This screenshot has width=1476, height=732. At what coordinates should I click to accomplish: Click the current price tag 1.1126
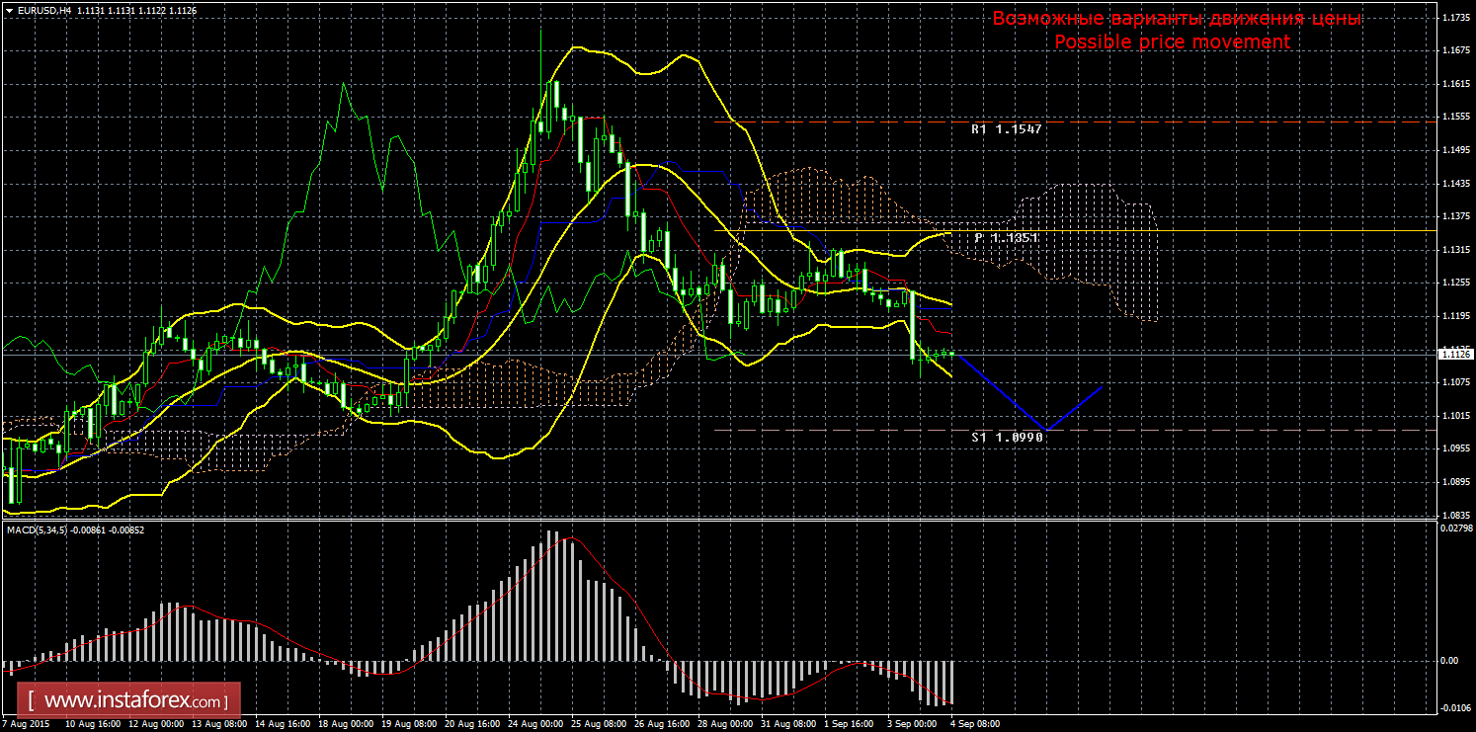[1456, 354]
